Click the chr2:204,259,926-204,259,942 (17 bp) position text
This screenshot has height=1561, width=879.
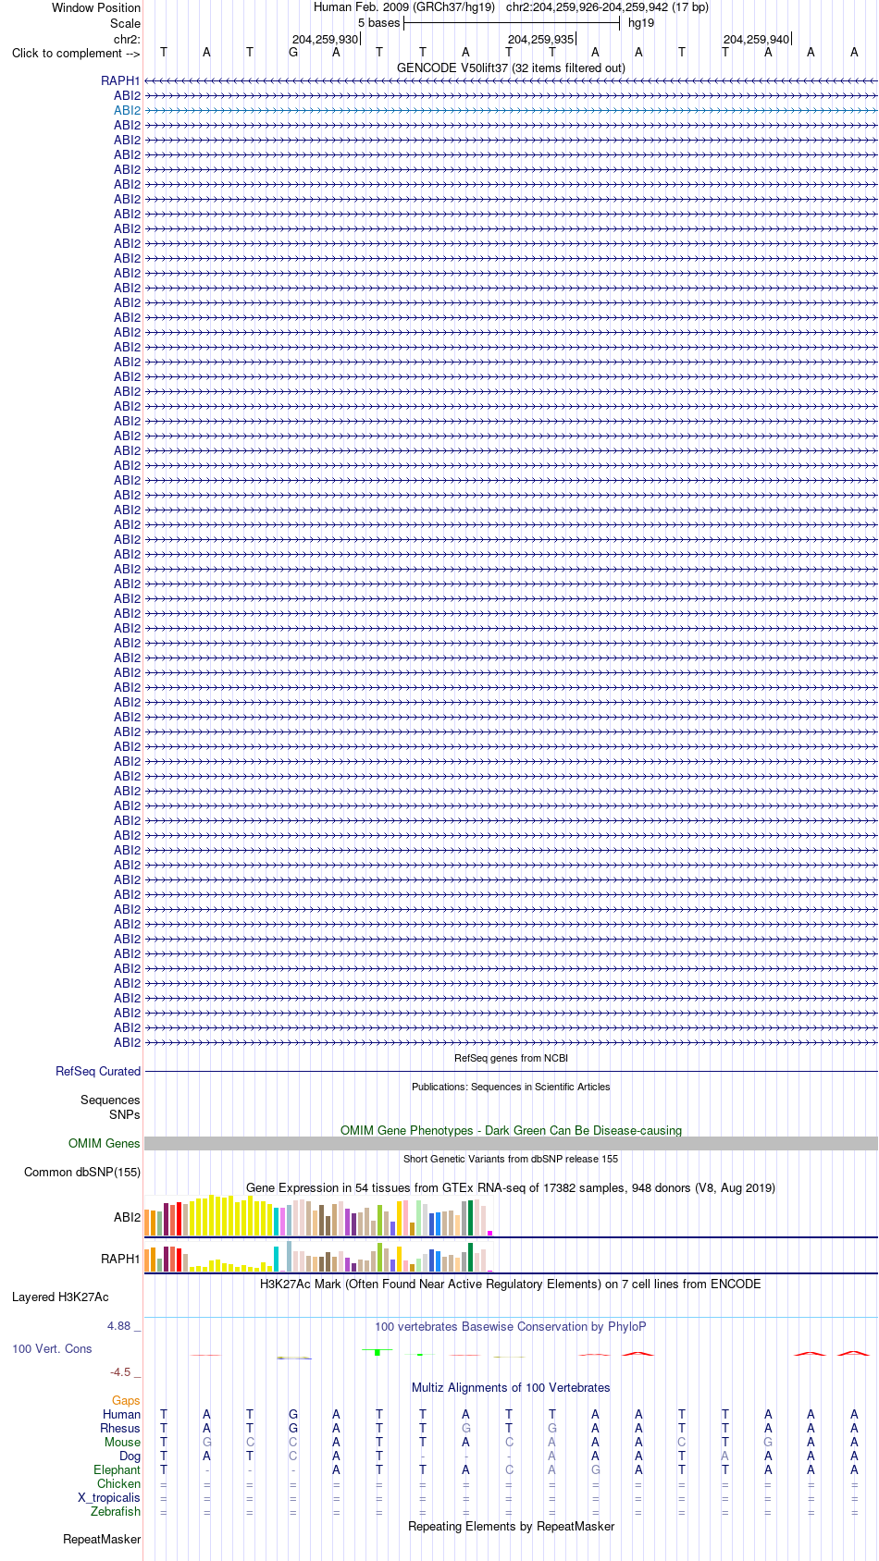point(607,7)
